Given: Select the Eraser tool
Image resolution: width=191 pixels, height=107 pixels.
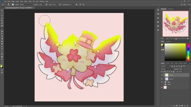Looking at the screenshot, I should tap(2, 36).
